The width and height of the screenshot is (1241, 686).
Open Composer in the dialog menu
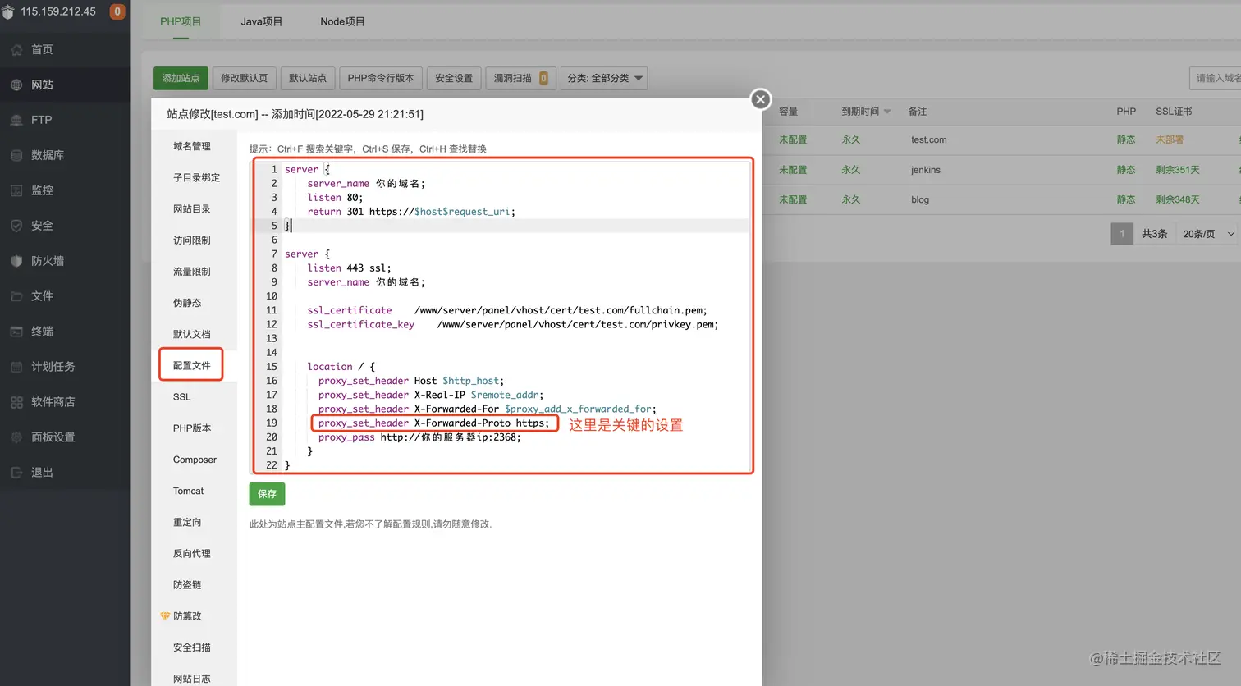click(195, 460)
